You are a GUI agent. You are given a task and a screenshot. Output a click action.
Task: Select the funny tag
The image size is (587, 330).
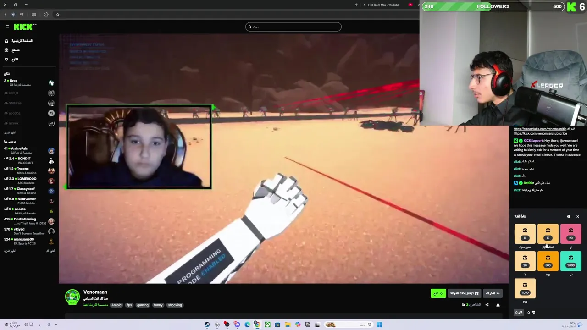pyautogui.click(x=158, y=305)
